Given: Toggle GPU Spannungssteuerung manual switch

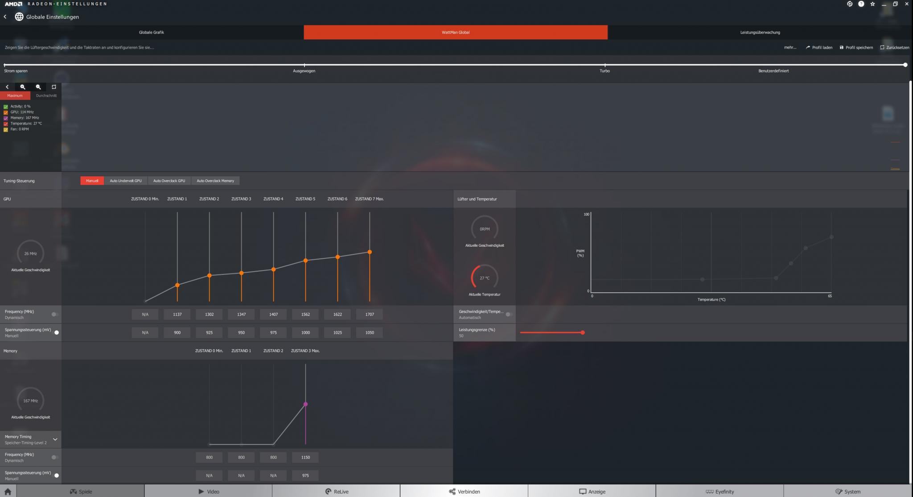Looking at the screenshot, I should click(56, 332).
